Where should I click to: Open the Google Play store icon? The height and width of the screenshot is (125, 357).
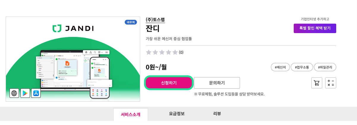coord(25,93)
